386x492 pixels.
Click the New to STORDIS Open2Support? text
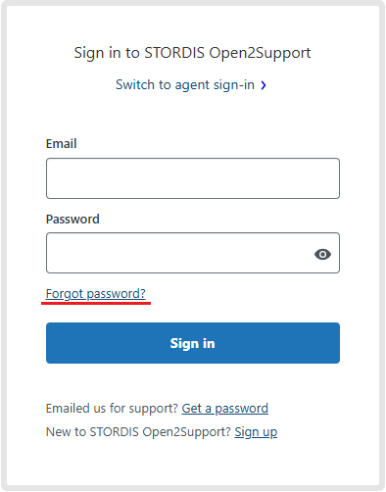coord(138,432)
